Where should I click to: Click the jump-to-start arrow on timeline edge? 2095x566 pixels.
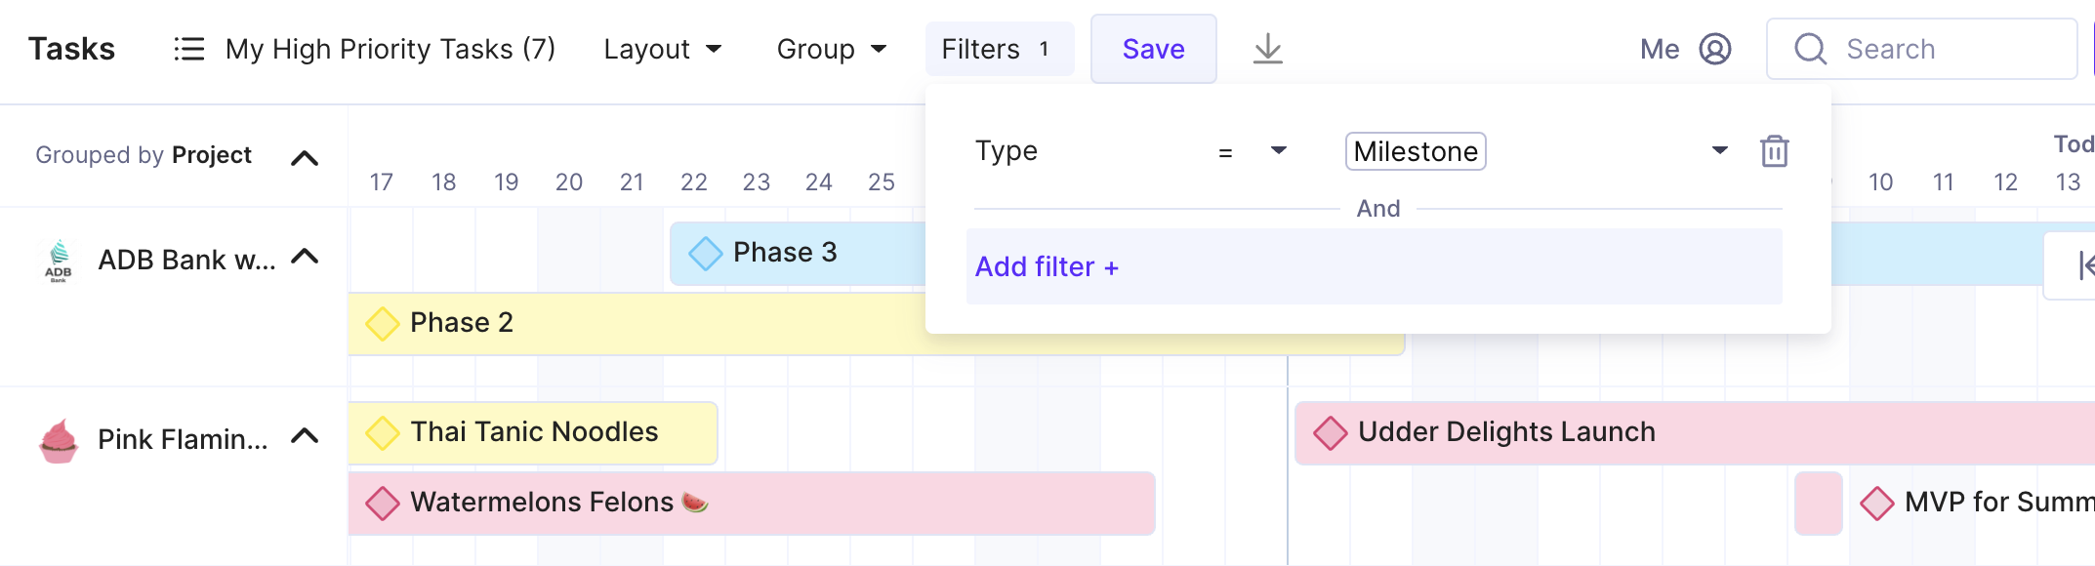pyautogui.click(x=2085, y=264)
